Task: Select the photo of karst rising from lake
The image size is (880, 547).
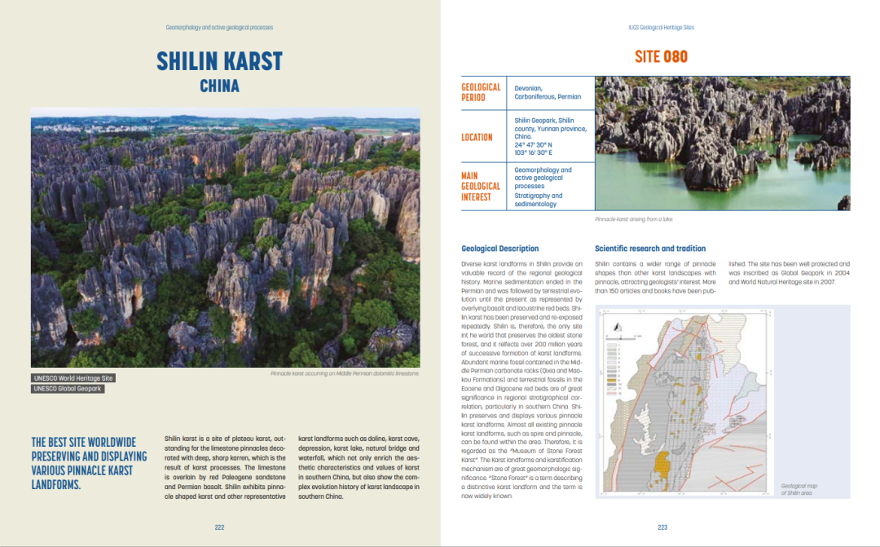Action: 723,143
